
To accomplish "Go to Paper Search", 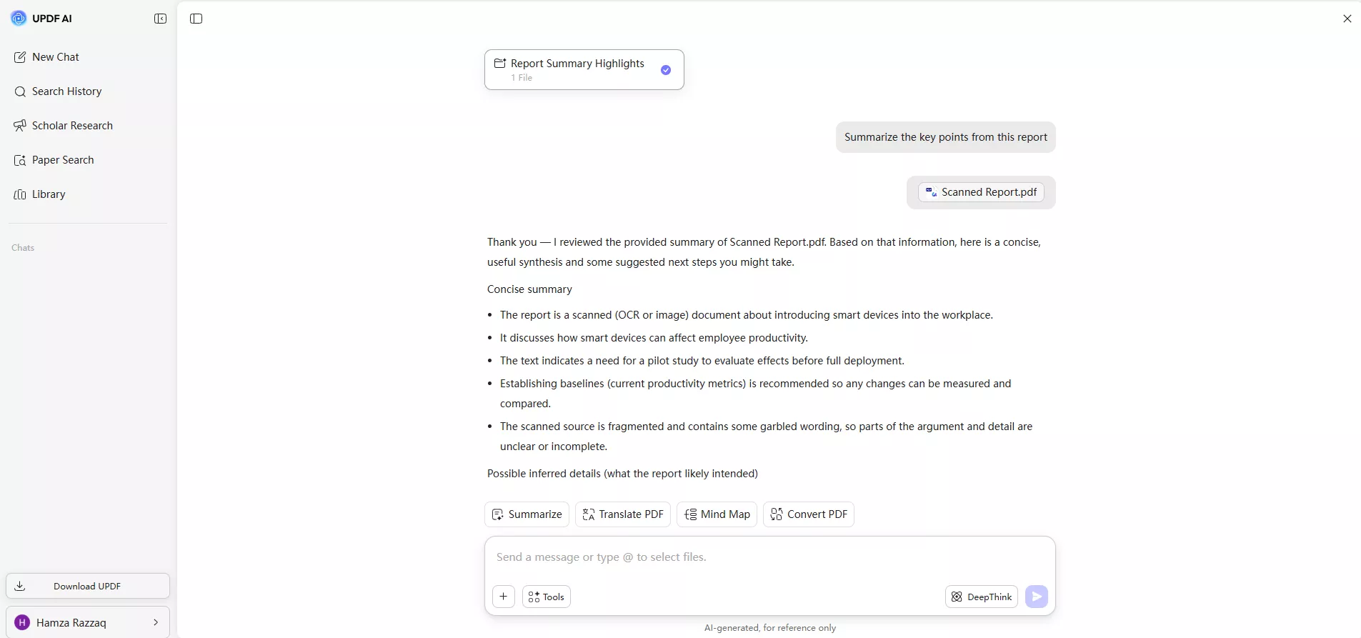I will point(63,160).
